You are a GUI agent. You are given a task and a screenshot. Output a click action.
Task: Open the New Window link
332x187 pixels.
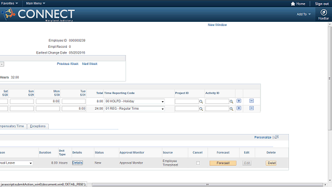[217, 25]
